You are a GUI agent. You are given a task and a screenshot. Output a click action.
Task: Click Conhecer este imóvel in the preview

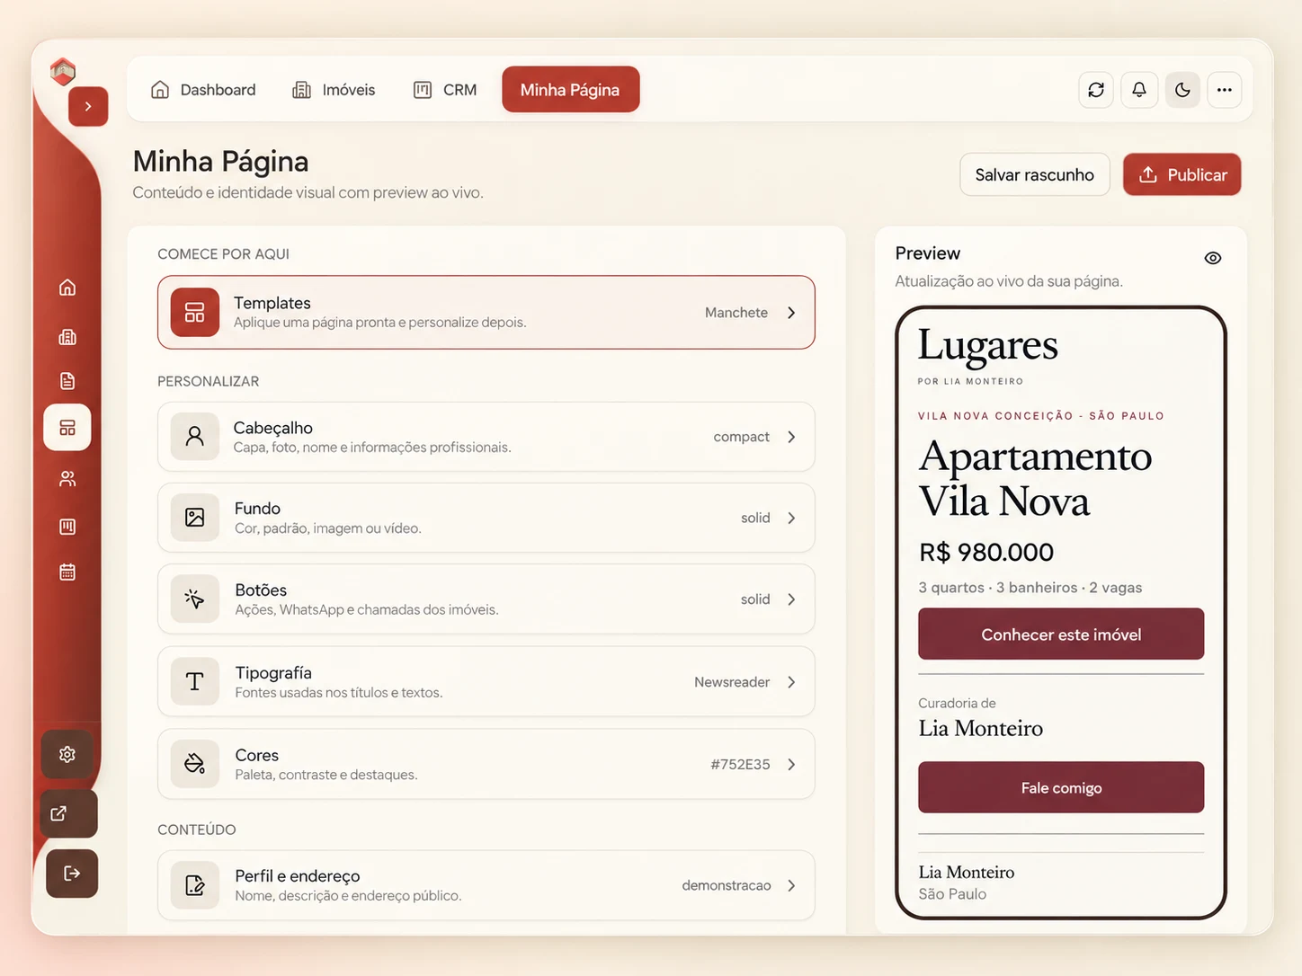(x=1061, y=634)
